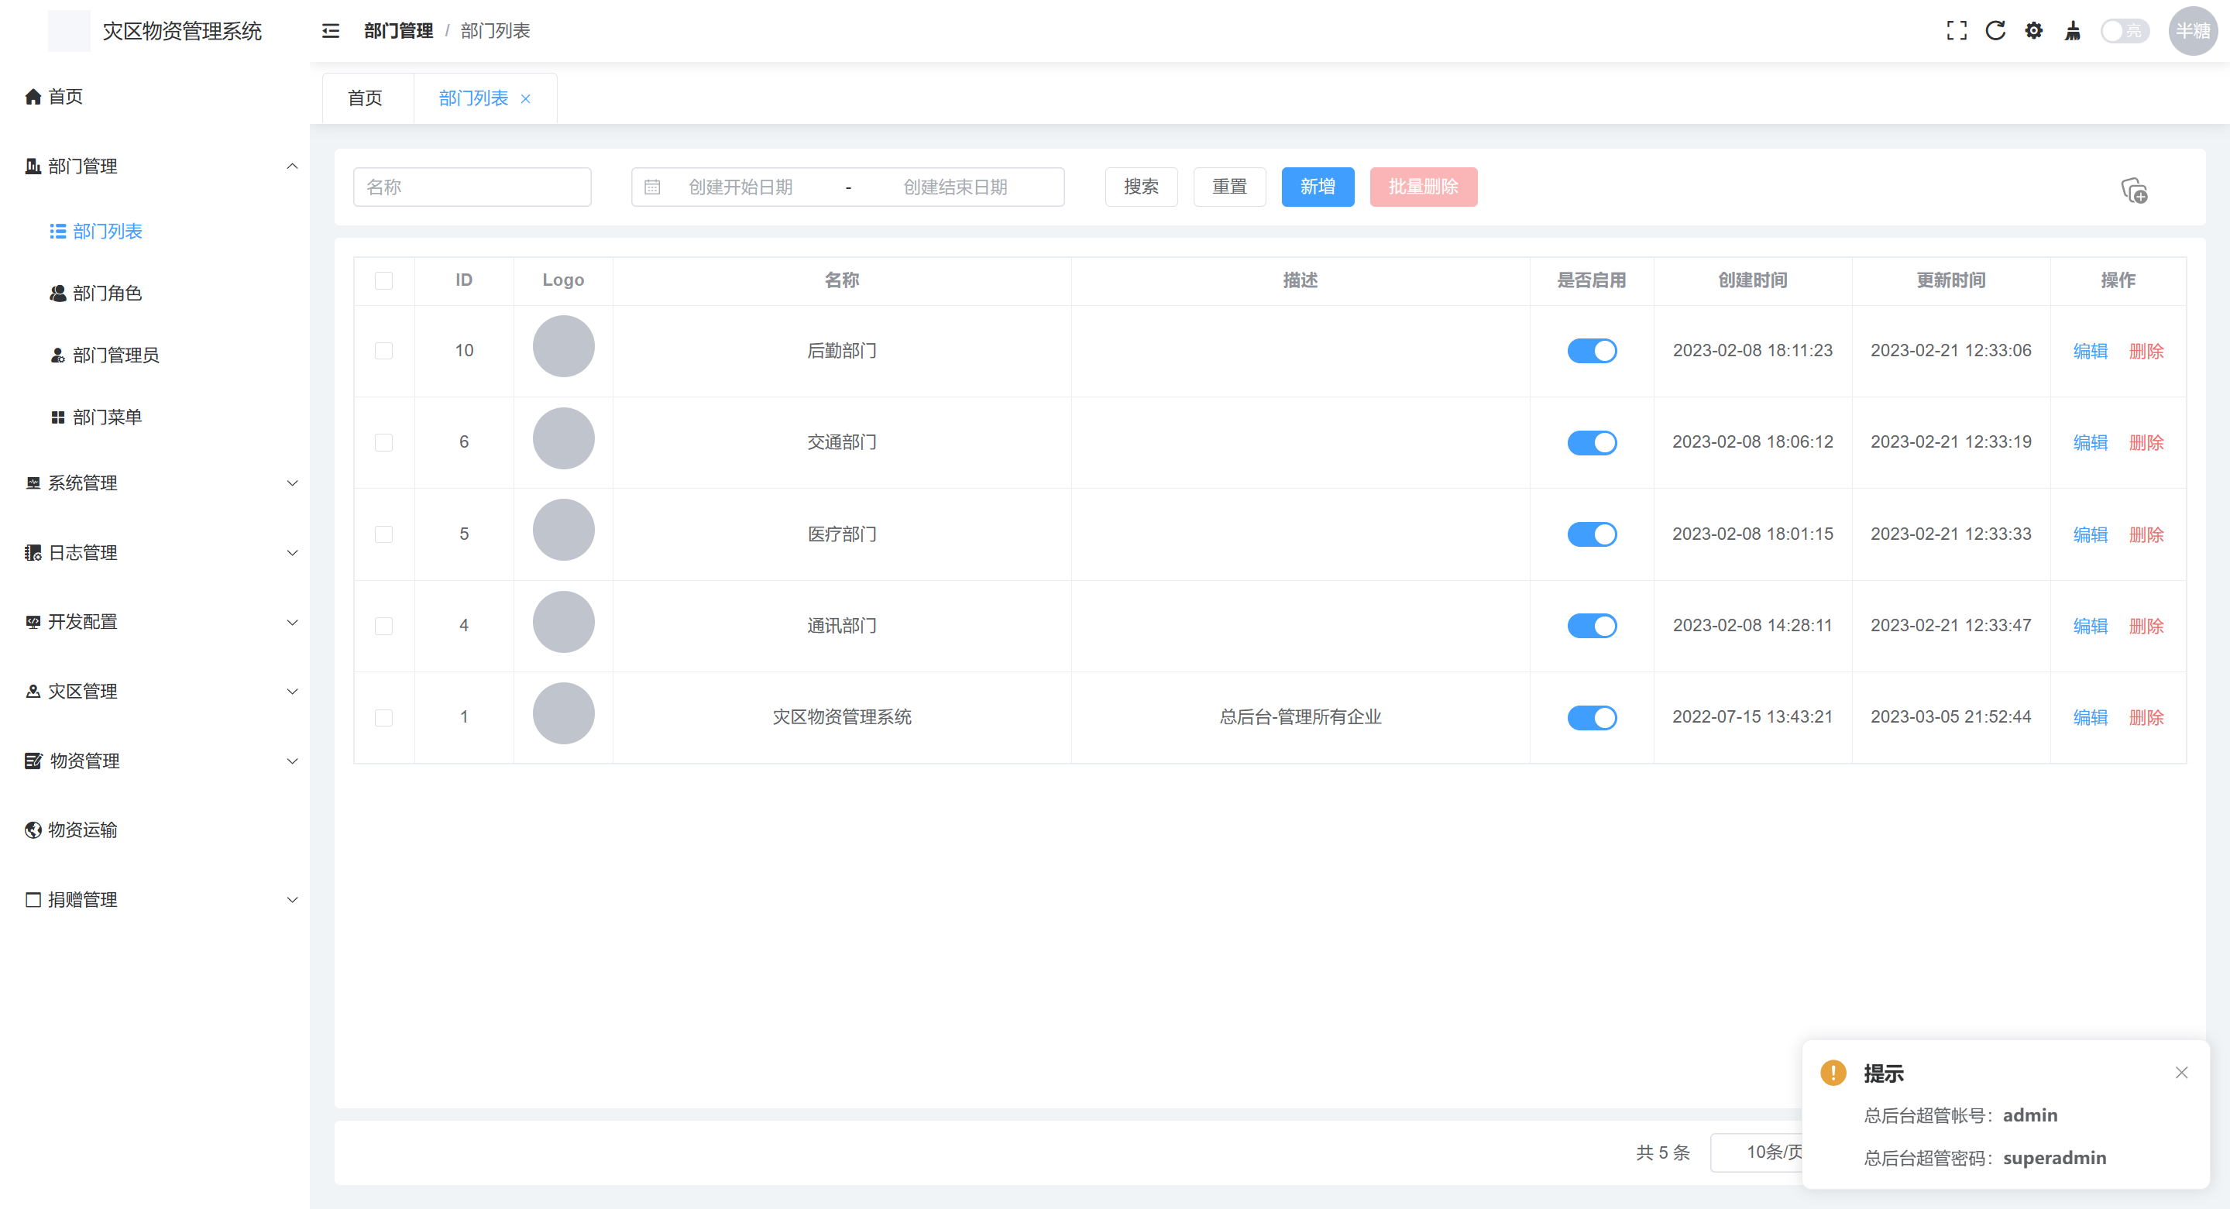Open the 半糖 user avatar menu

tap(2192, 31)
